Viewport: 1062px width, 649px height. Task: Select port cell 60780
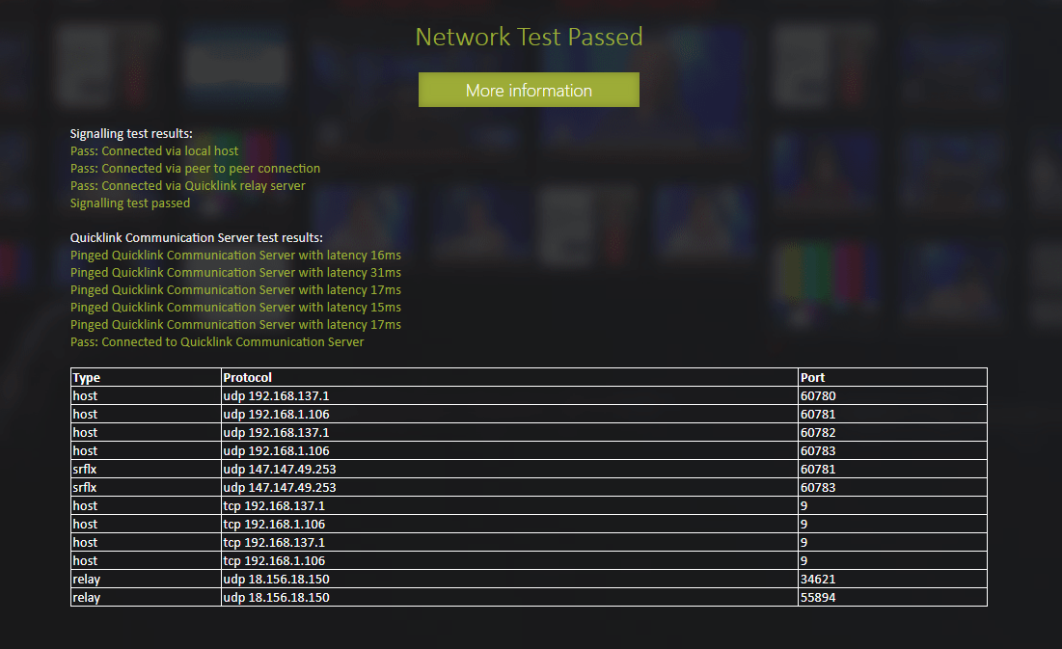pos(892,395)
